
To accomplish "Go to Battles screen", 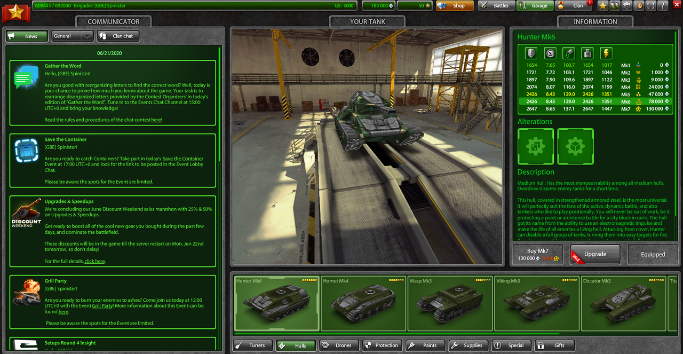I will pos(496,5).
